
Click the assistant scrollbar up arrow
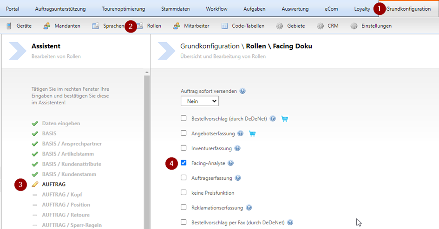[147, 72]
